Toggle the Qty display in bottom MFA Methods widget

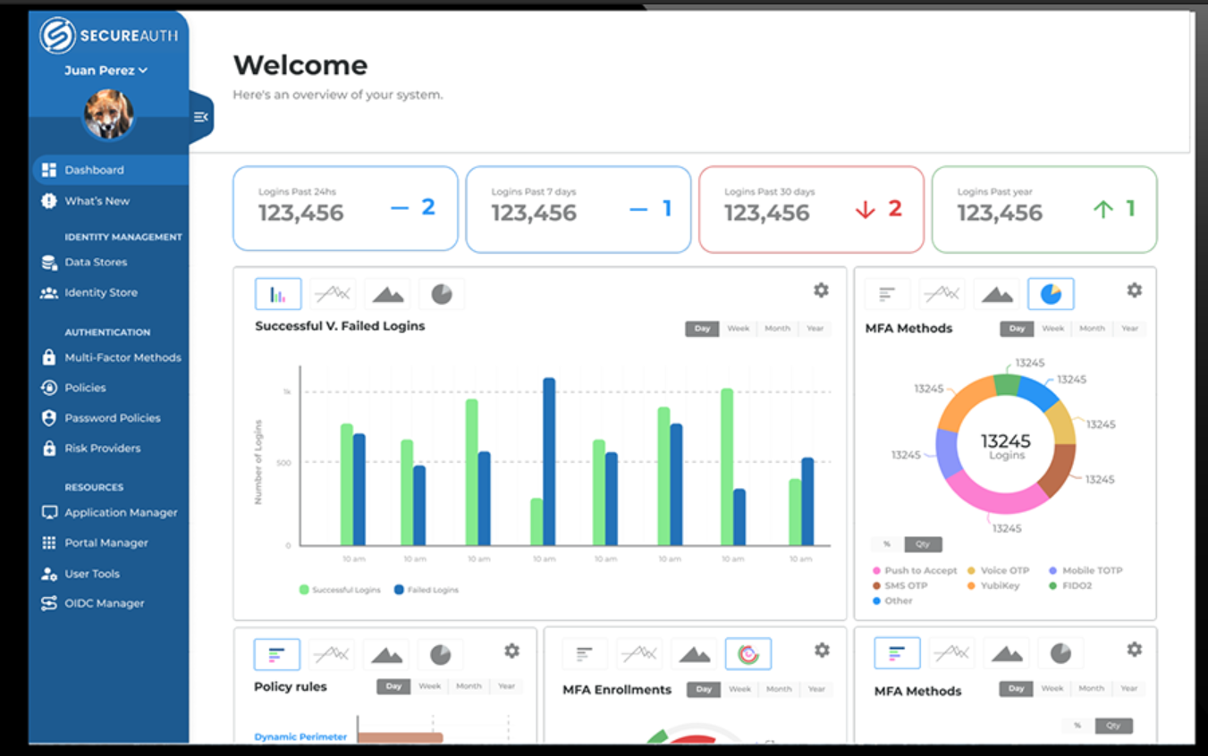point(1113,725)
